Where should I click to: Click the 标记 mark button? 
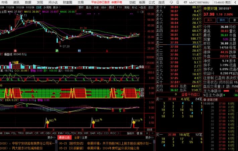point(134,7)
